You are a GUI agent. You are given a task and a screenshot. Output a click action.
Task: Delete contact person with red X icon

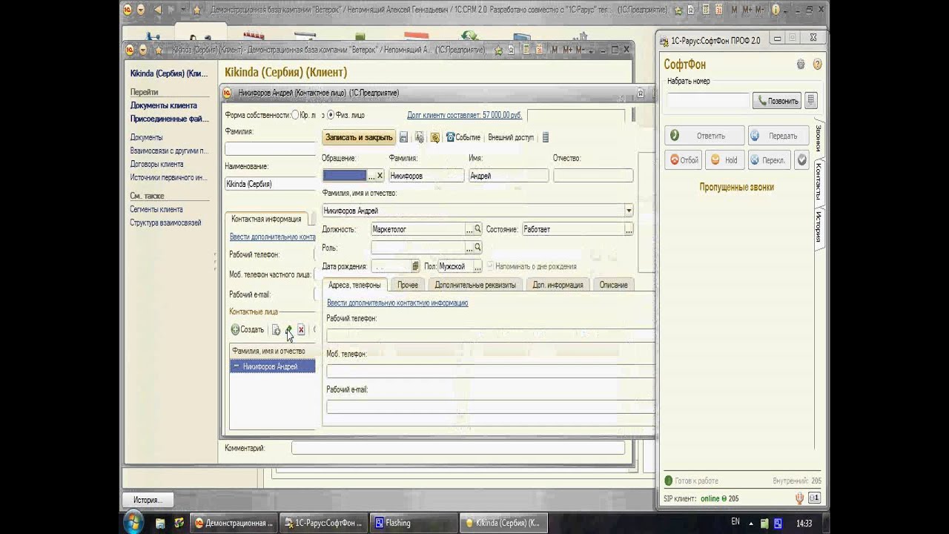[301, 329]
